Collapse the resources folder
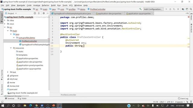193x108 pixels. coord(11,48)
